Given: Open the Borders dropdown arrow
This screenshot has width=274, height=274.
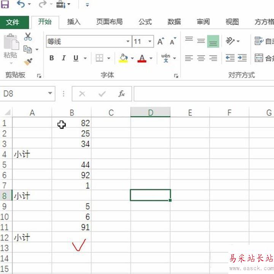Looking at the screenshot, I should point(109,58).
